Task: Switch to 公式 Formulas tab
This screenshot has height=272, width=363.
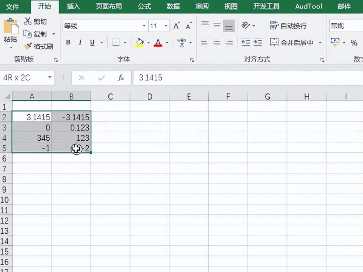Action: tap(145, 6)
